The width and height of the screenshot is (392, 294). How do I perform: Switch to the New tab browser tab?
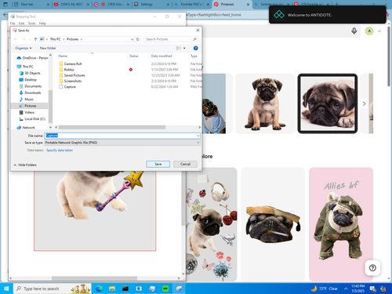click(x=31, y=5)
